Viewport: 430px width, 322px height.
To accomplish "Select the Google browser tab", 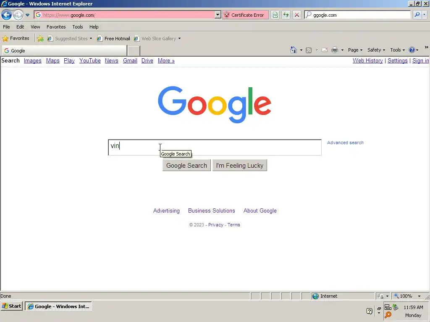I will click(x=64, y=51).
